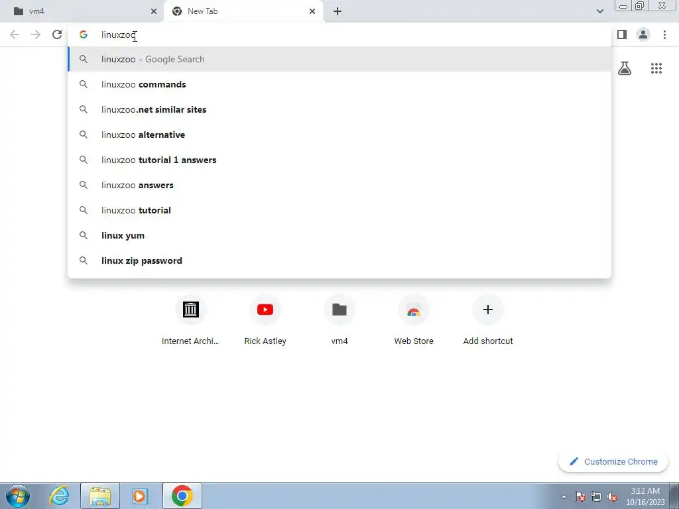Click the search icon beside linux yum

tap(83, 235)
